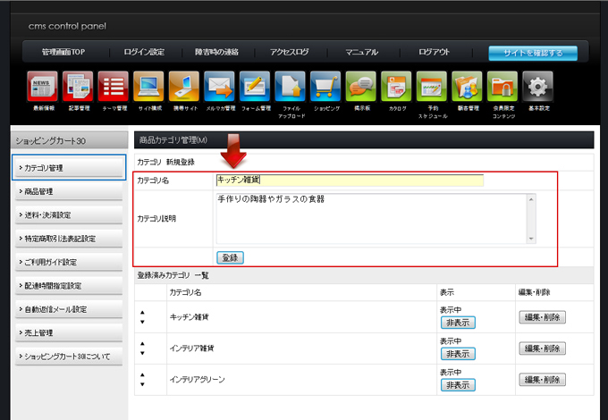Expand 送料・決済設定 in the sidebar
Image resolution: width=608 pixels, height=420 pixels.
click(x=69, y=215)
